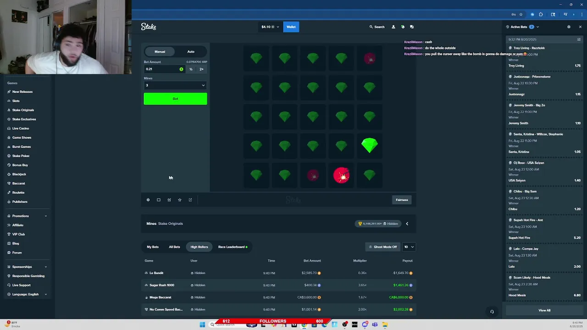
Task: Open Discord from the taskbar
Action: pos(365,324)
